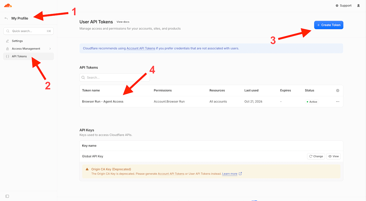
Task: Click the curly braces icon beside API Tokens
Action: [8, 56]
